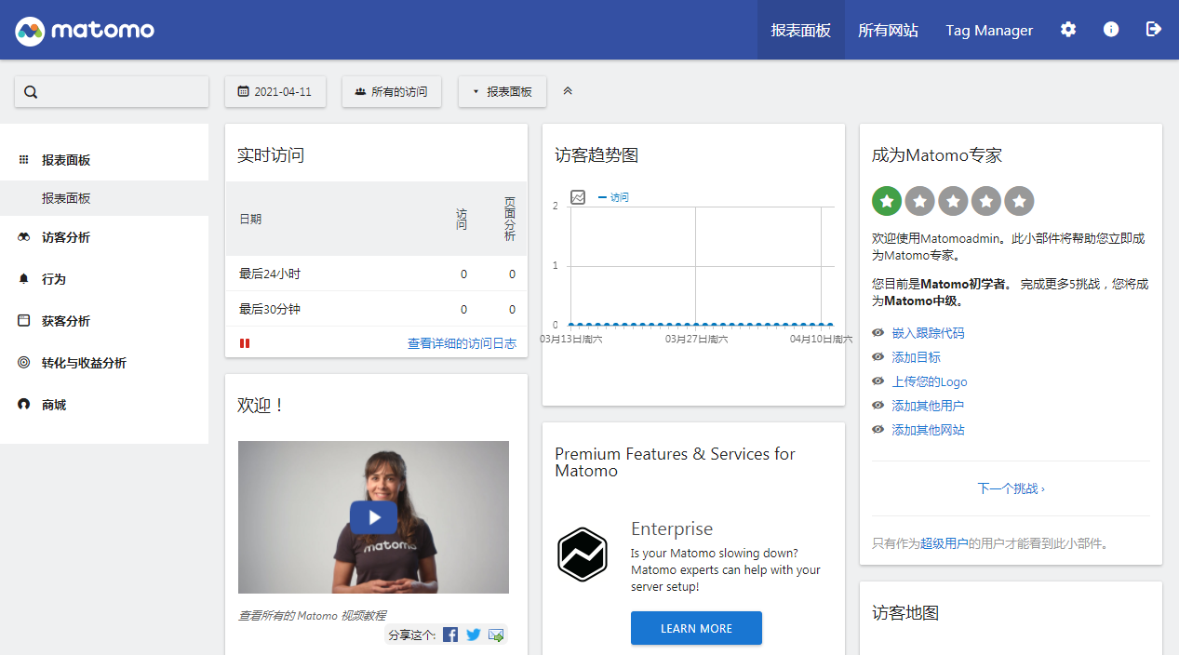
Task: Click the segment people icon
Action: coord(360,92)
